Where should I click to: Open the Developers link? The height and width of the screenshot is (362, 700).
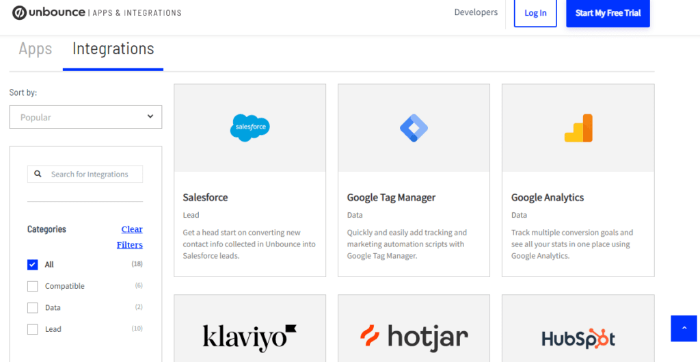point(476,12)
